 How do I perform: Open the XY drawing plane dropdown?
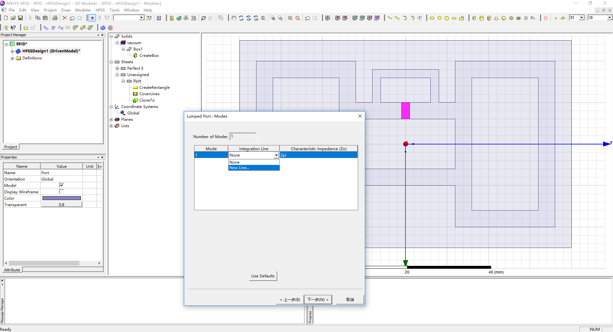click(582, 18)
